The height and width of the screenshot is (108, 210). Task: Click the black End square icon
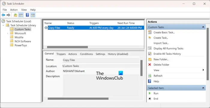[150, 98]
